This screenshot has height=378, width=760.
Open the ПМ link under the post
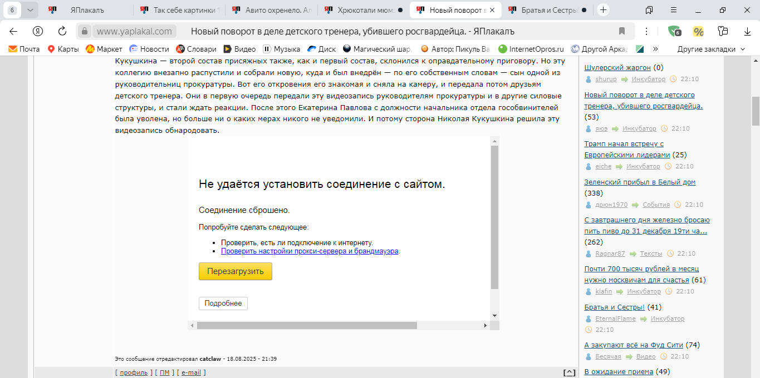click(165, 372)
